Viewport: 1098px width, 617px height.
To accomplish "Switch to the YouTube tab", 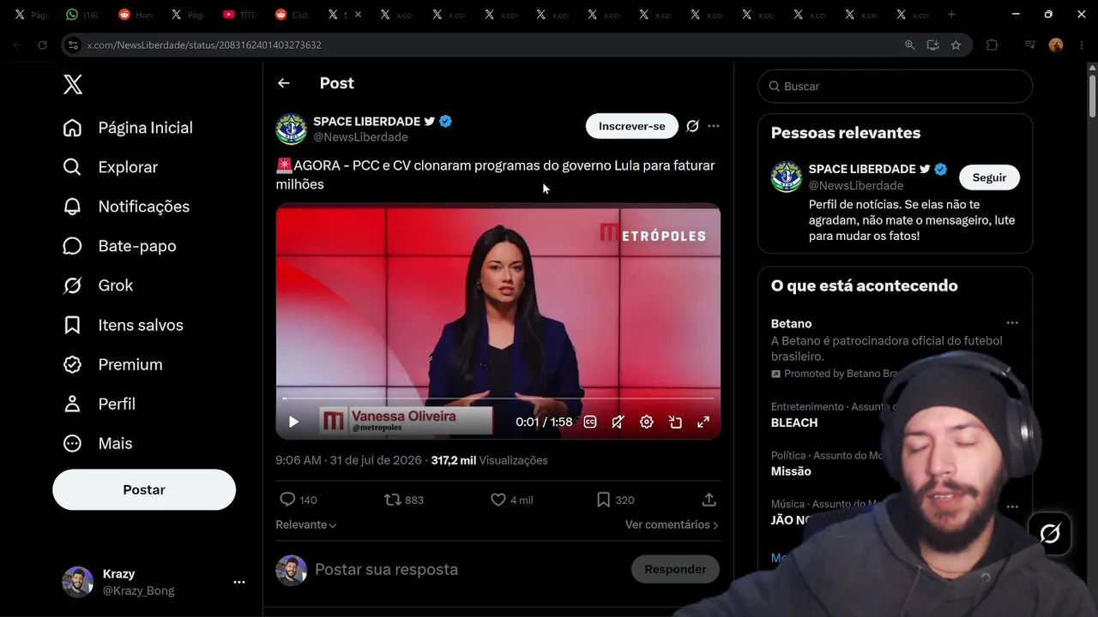I will click(240, 15).
